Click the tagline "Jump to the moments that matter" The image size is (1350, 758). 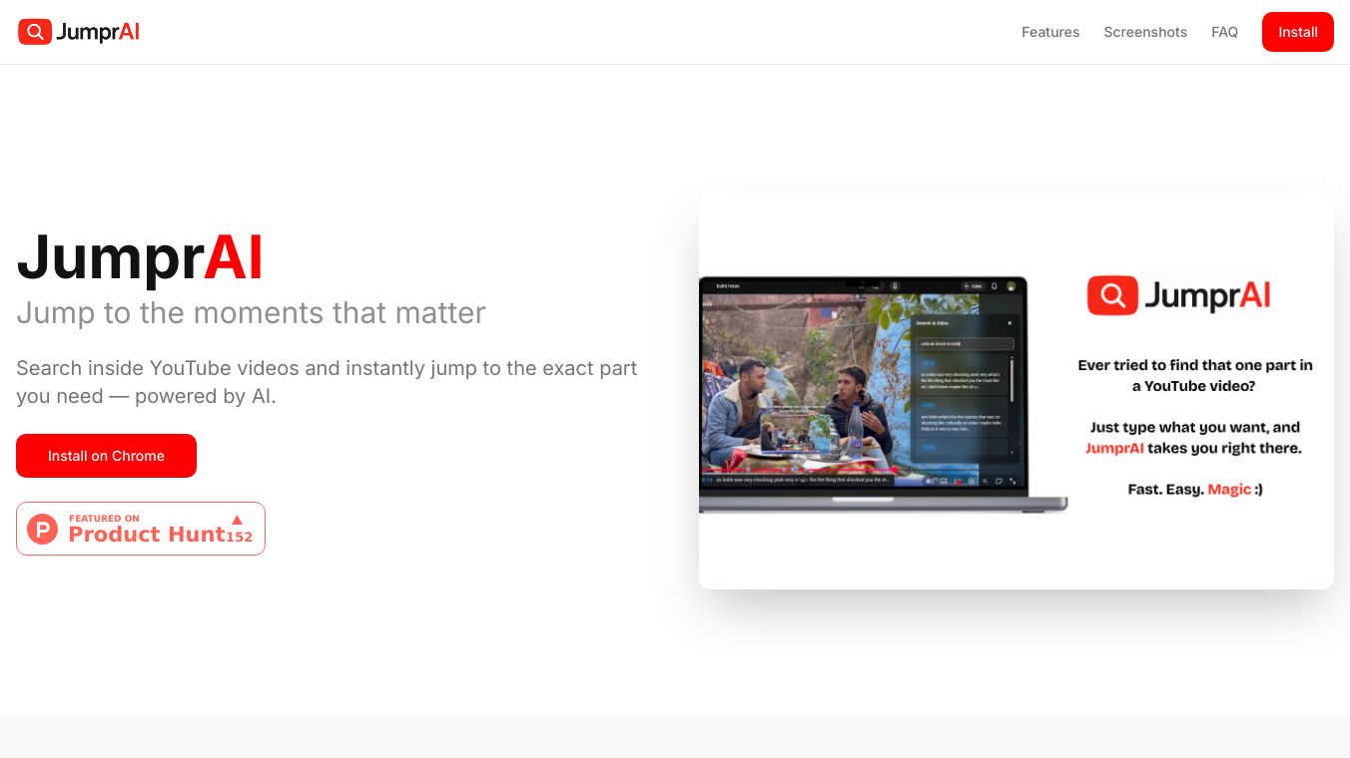(x=251, y=313)
